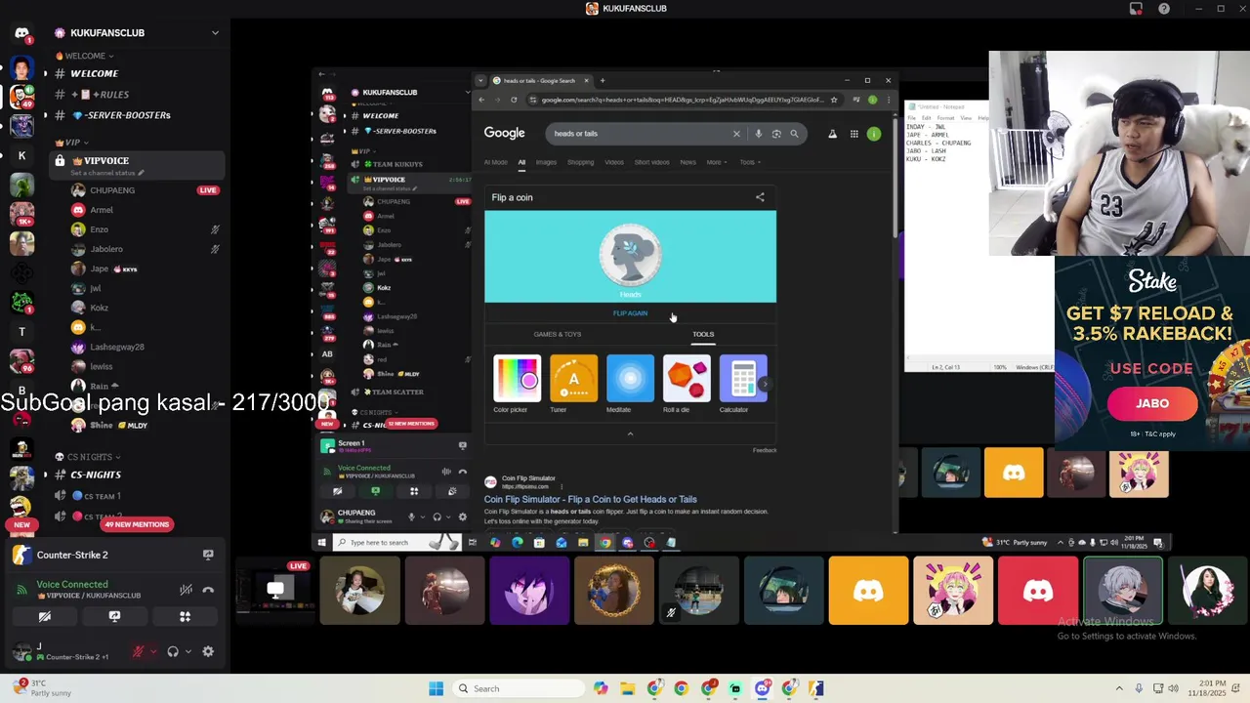This screenshot has height=703, width=1250.
Task: Click Search Labs flask icon in Google
Action: coord(832,134)
